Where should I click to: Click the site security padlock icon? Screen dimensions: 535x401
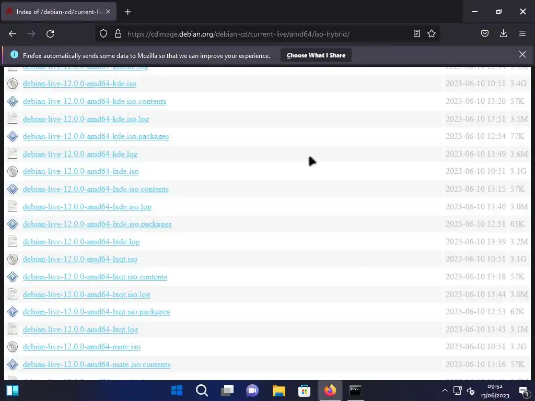118,34
